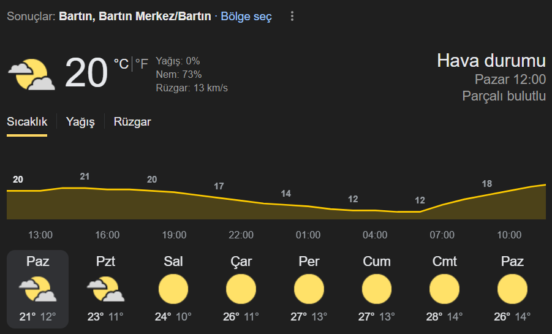Viewport: 552px width, 334px height.
Task: Select Saturday (Cmt) sunny forecast icon
Action: point(444,289)
